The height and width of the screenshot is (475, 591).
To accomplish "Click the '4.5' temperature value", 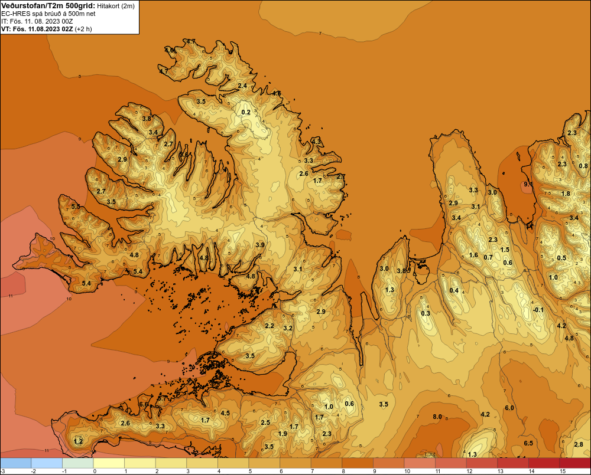I will (x=225, y=413).
